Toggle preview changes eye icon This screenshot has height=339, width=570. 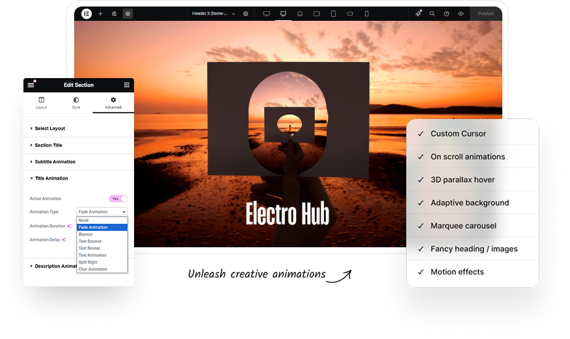(x=461, y=14)
